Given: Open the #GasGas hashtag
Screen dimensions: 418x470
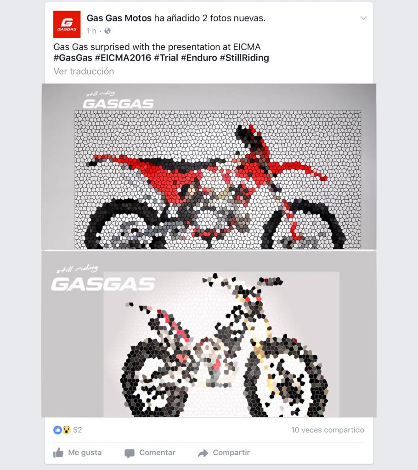Looking at the screenshot, I should [73, 57].
